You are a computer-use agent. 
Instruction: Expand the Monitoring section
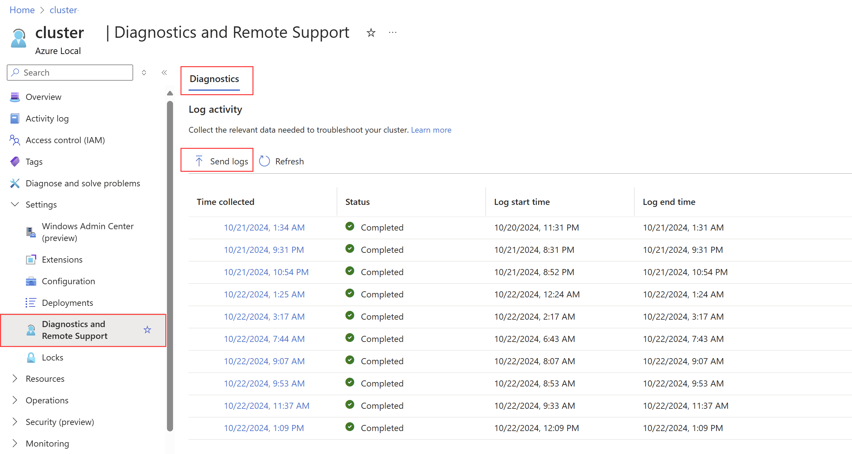click(x=15, y=444)
